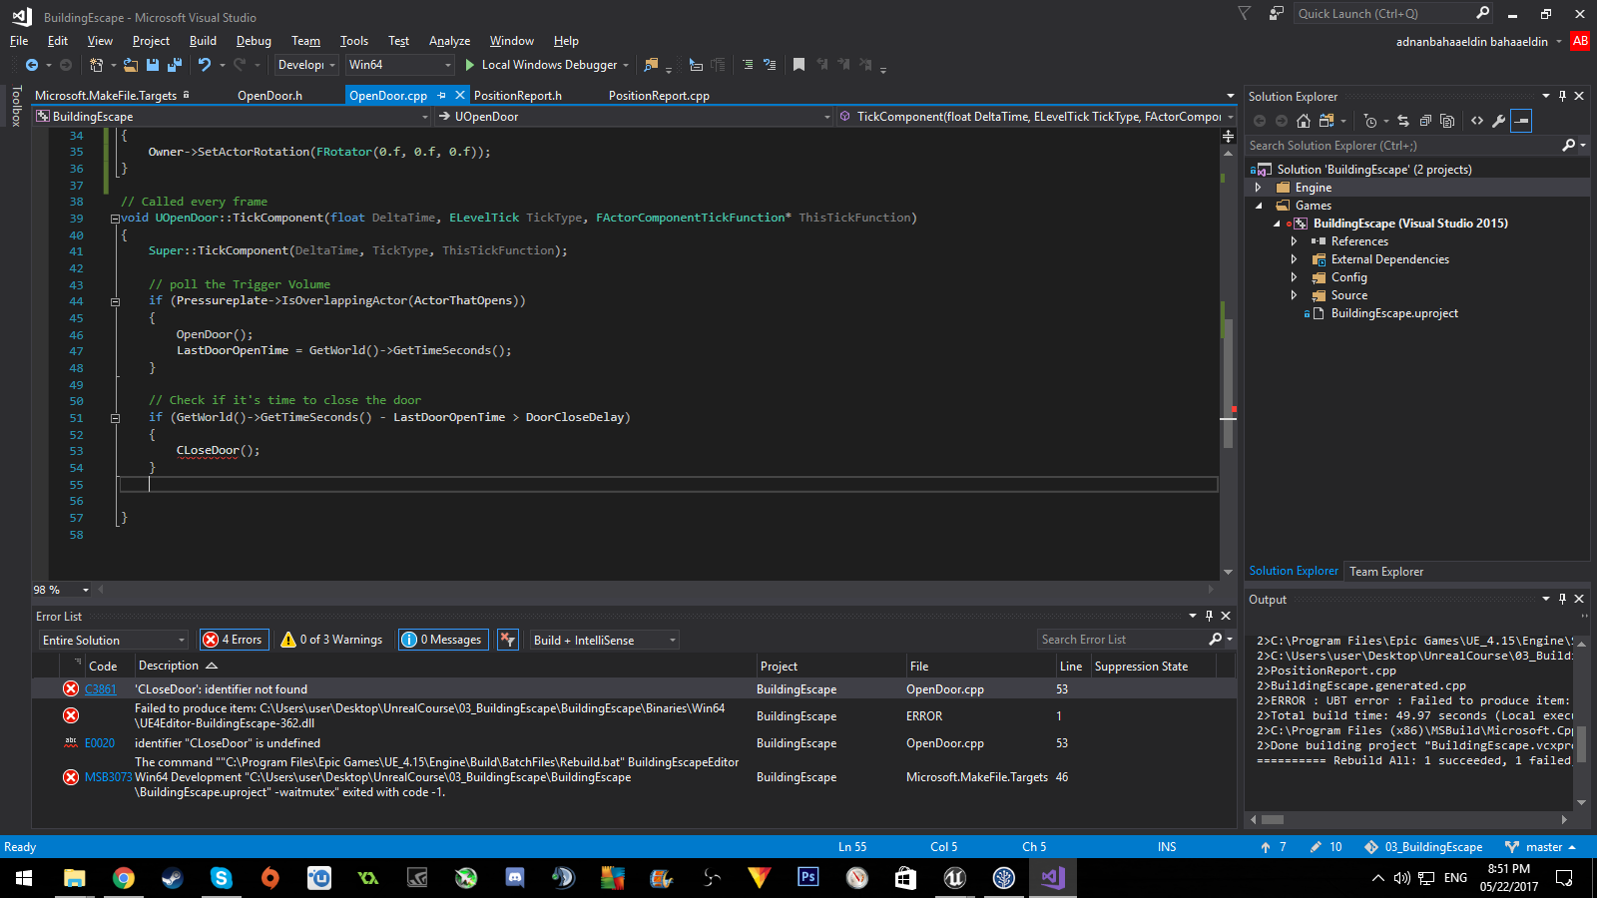1597x898 pixels.
Task: Expand the Engine folder in Solution Explorer
Action: pyautogui.click(x=1259, y=188)
